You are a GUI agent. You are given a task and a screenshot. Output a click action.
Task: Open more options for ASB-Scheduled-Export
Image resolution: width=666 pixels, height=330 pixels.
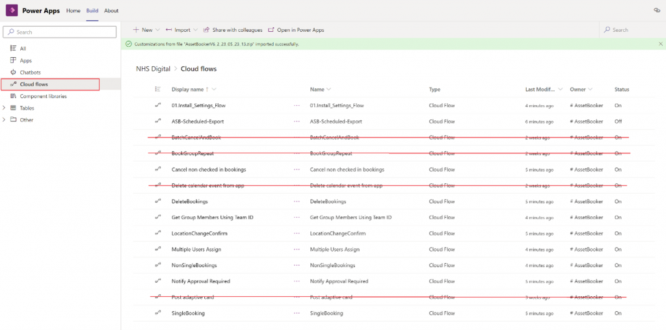297,121
